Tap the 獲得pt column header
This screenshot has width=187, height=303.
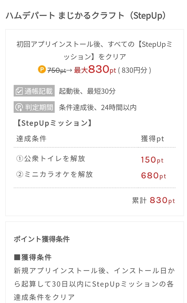153,139
